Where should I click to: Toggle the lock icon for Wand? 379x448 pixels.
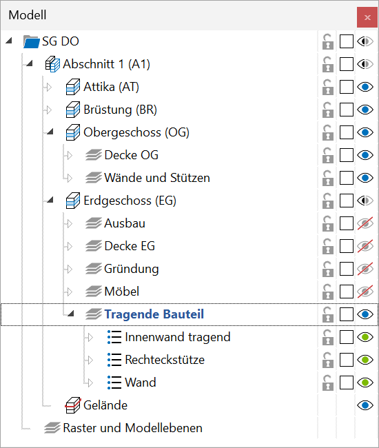click(x=327, y=383)
